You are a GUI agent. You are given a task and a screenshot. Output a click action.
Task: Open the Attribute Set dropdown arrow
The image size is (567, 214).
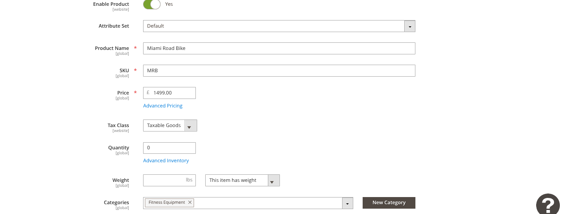point(410,26)
